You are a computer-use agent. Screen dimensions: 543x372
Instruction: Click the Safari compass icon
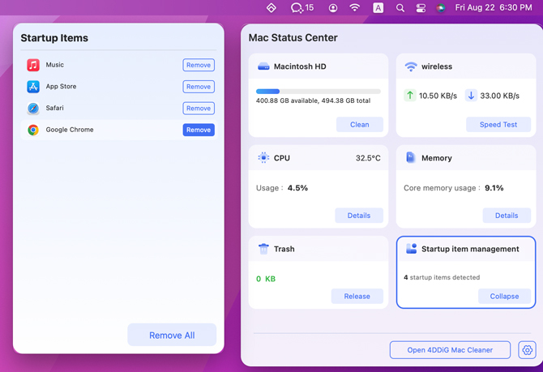[x=33, y=108]
